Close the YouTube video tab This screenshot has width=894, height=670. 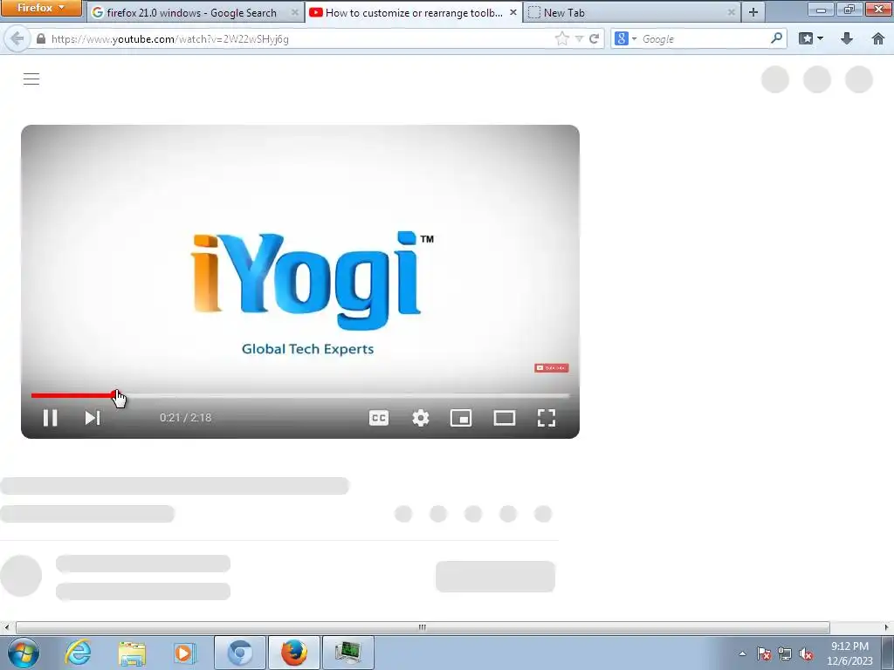pyautogui.click(x=512, y=12)
